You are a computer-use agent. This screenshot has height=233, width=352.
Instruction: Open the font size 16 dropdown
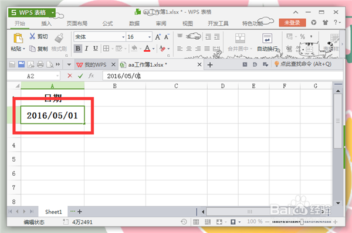pos(150,37)
